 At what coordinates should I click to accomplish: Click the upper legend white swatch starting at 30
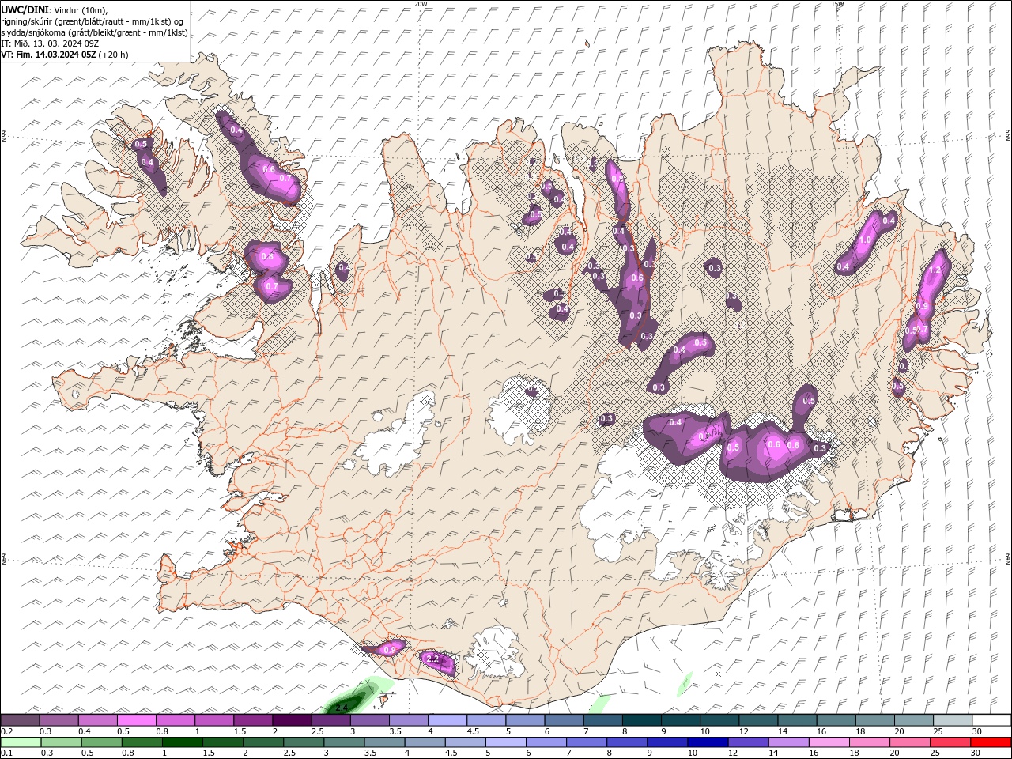tap(991, 720)
